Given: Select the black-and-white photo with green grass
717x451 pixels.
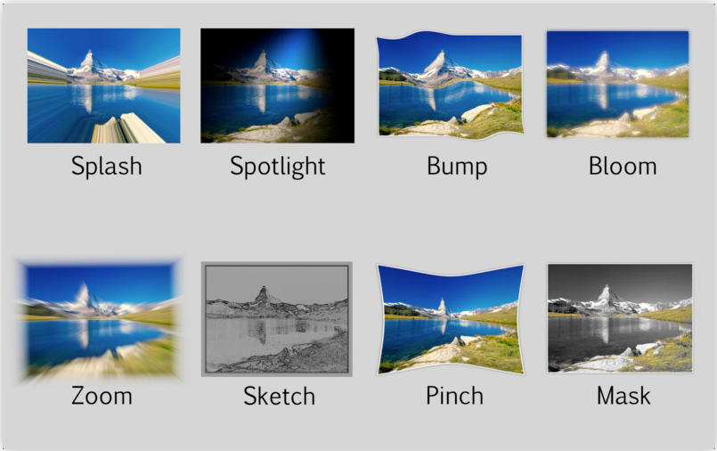Looking at the screenshot, I should pyautogui.click(x=620, y=318).
